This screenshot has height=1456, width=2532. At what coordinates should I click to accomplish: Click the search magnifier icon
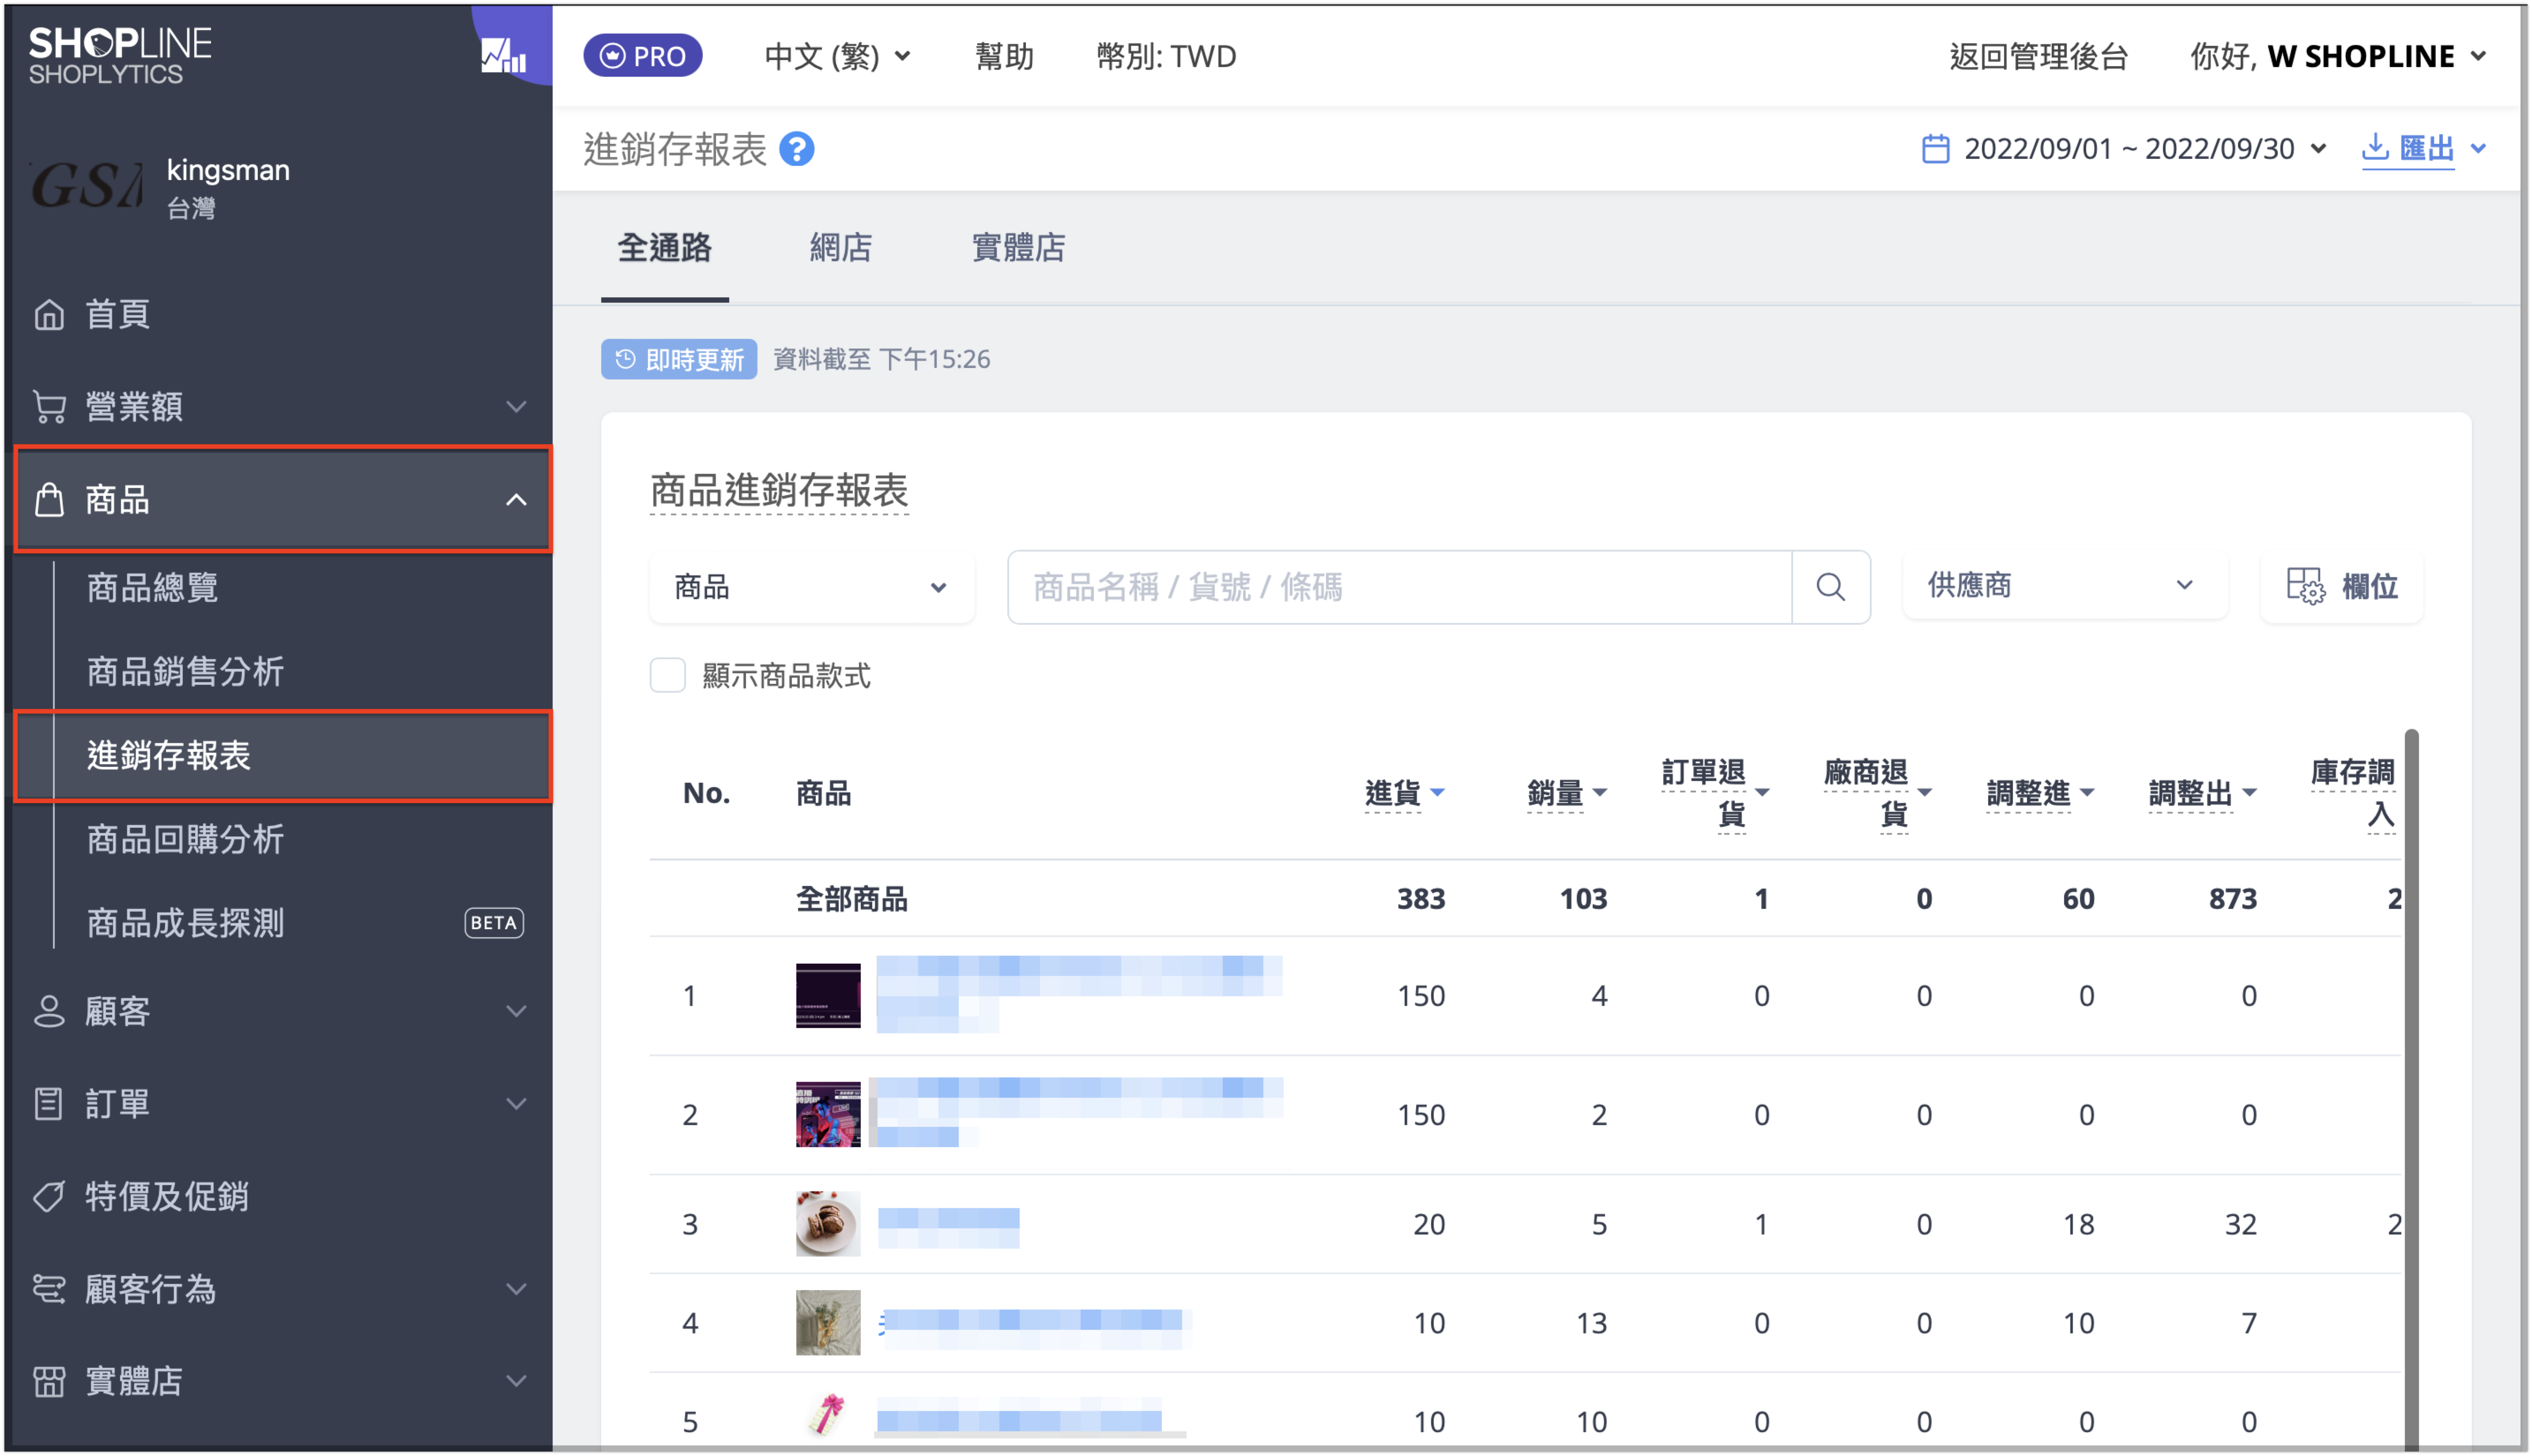coord(1830,586)
